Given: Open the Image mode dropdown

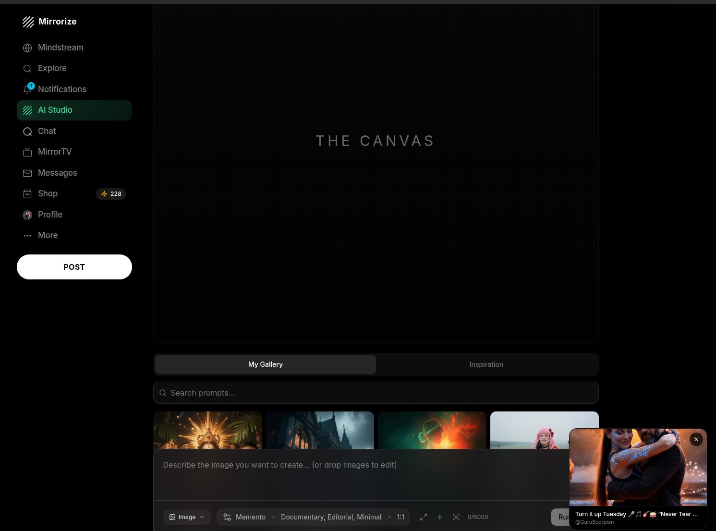Looking at the screenshot, I should 187,517.
